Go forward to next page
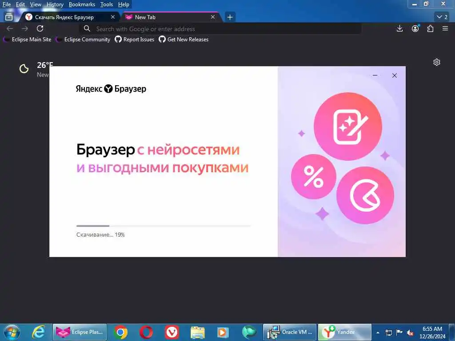This screenshot has height=341, width=455. [25, 28]
